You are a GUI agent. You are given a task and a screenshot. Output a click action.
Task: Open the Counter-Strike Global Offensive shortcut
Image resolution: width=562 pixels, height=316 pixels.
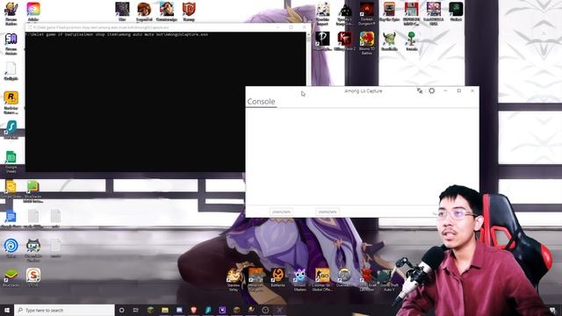click(322, 279)
